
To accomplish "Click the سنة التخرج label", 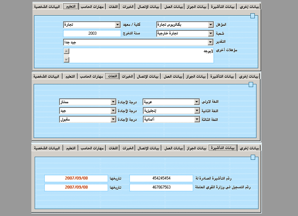I will (x=131, y=33).
